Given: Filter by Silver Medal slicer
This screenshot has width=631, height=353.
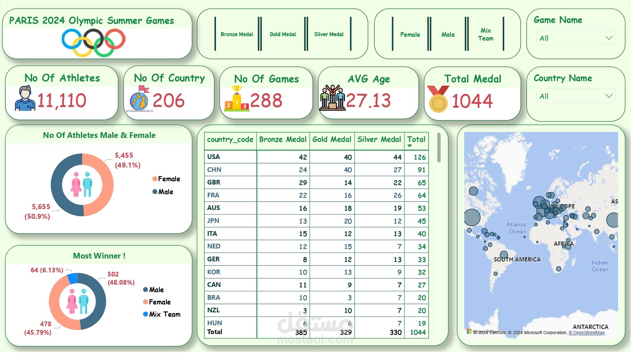Looking at the screenshot, I should pyautogui.click(x=329, y=34).
